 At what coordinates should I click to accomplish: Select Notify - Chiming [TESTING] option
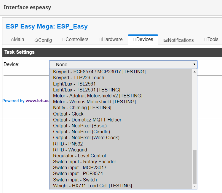[x=121, y=107]
